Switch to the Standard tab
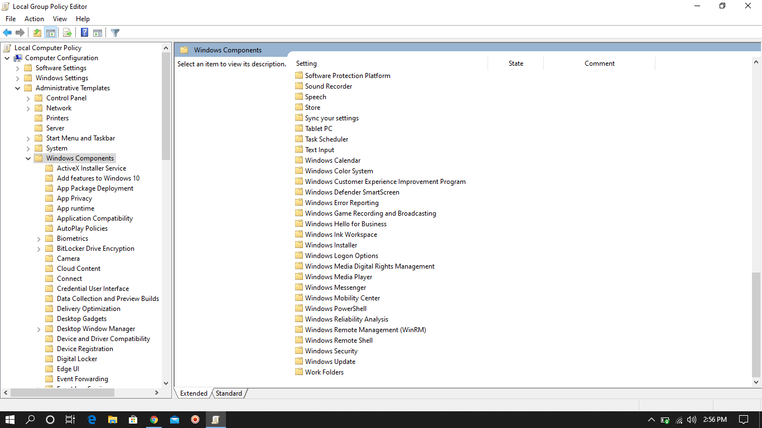Image resolution: width=762 pixels, height=428 pixels. point(229,393)
